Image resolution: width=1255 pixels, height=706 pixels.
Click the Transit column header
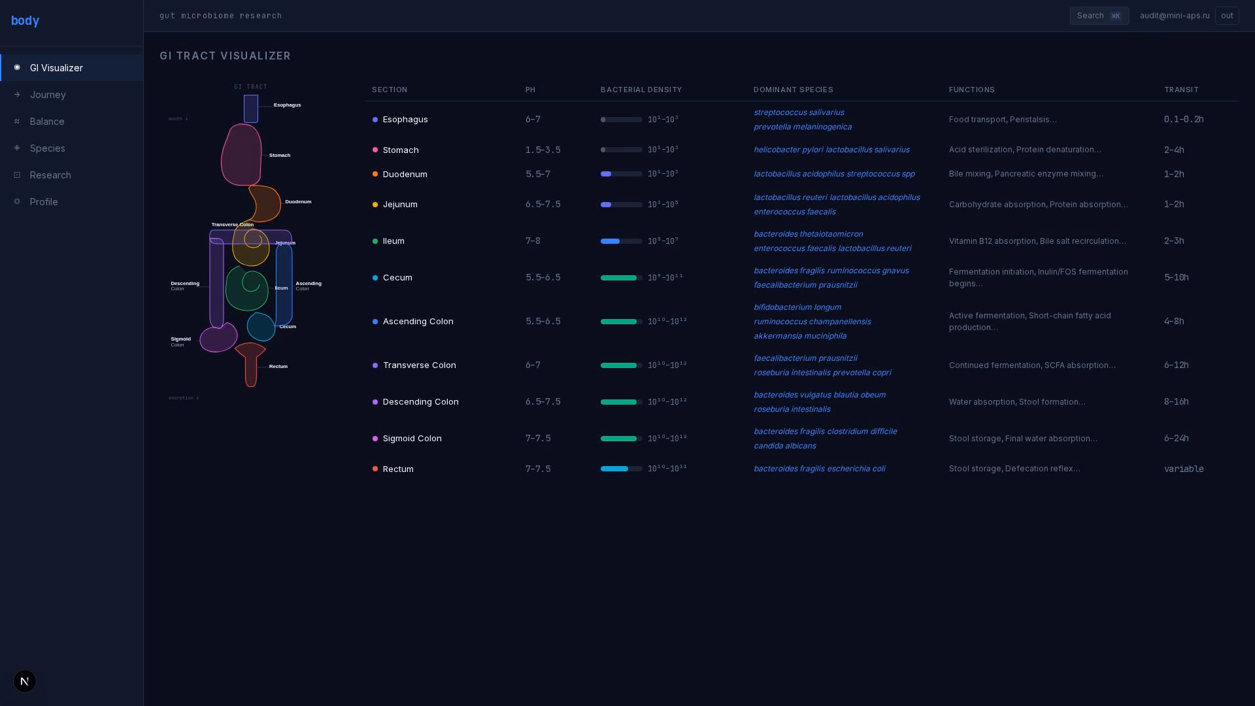pos(1181,90)
